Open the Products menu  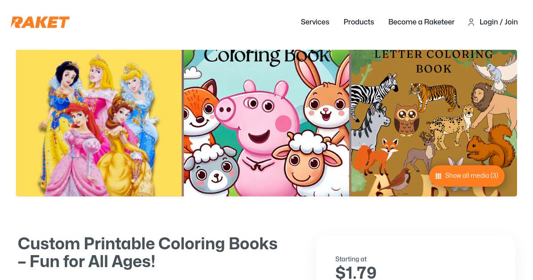[x=358, y=22]
